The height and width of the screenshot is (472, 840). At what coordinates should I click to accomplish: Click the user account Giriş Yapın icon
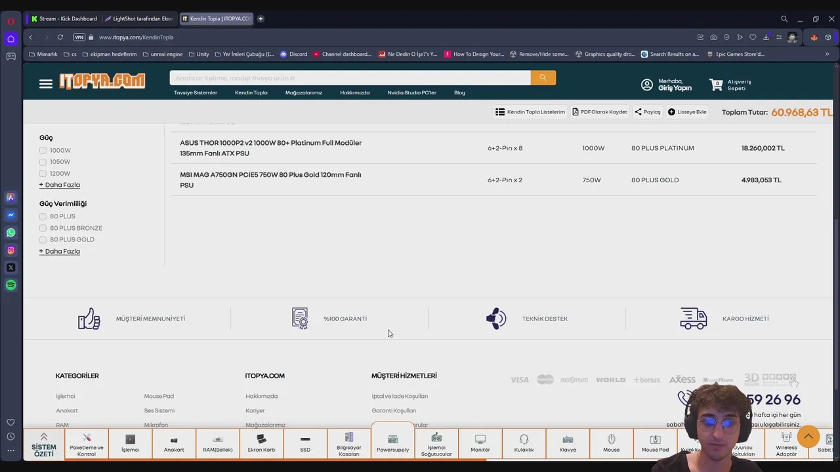click(x=647, y=85)
